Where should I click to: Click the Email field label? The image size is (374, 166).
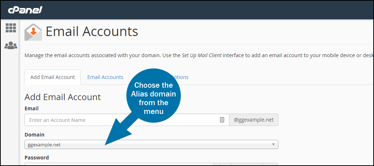(31, 108)
